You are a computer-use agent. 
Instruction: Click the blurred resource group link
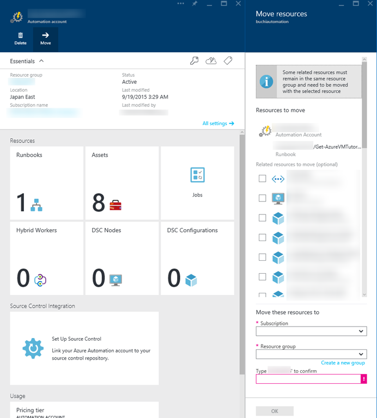(21, 82)
